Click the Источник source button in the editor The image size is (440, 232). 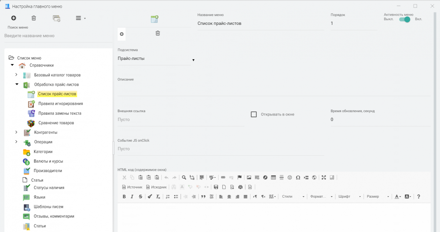pos(132,187)
